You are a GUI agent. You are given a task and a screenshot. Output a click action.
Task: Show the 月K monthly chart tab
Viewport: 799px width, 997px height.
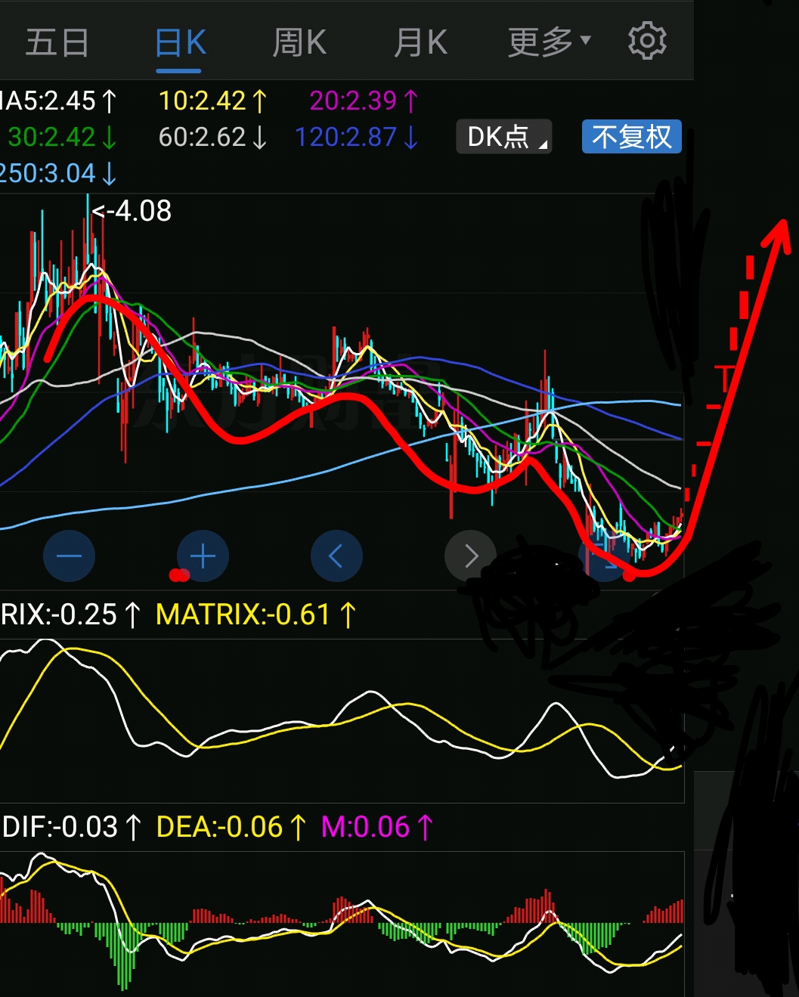(421, 42)
